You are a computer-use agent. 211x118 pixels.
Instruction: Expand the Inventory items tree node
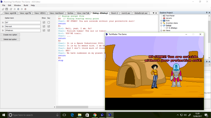pyautogui.click(x=161, y=23)
